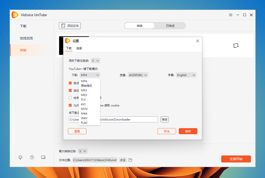Viewport: 265px width, 178px height.
Task: Click the video thumbnail behind the dialog
Action: point(61,45)
